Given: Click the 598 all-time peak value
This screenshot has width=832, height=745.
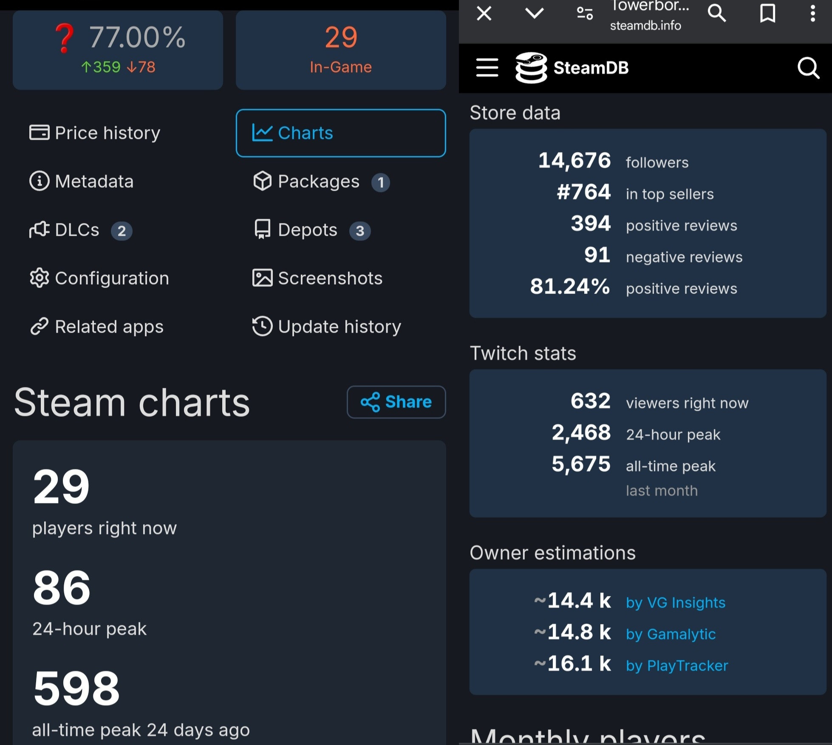Looking at the screenshot, I should (76, 689).
